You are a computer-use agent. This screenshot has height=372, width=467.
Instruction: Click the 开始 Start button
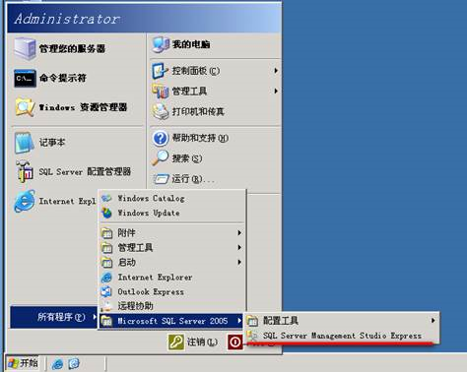23,363
